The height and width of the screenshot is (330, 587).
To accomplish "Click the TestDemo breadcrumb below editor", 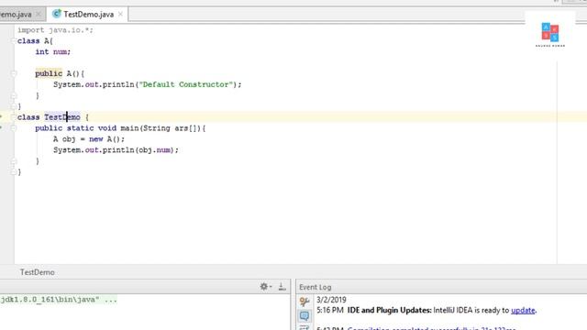I will [37, 272].
